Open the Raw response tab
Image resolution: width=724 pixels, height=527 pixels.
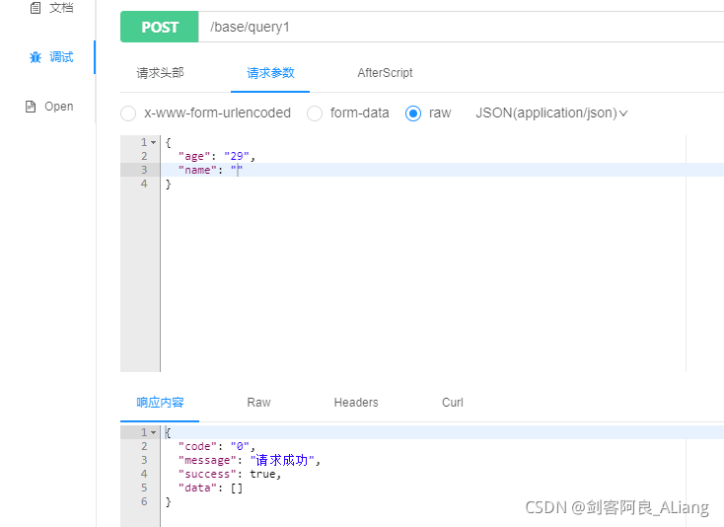pyautogui.click(x=258, y=403)
